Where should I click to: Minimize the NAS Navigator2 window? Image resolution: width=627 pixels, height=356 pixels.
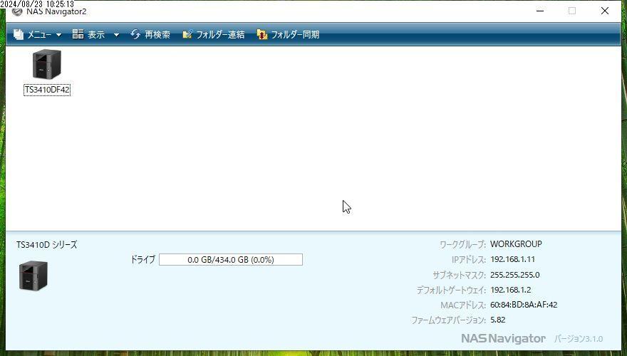click(540, 11)
